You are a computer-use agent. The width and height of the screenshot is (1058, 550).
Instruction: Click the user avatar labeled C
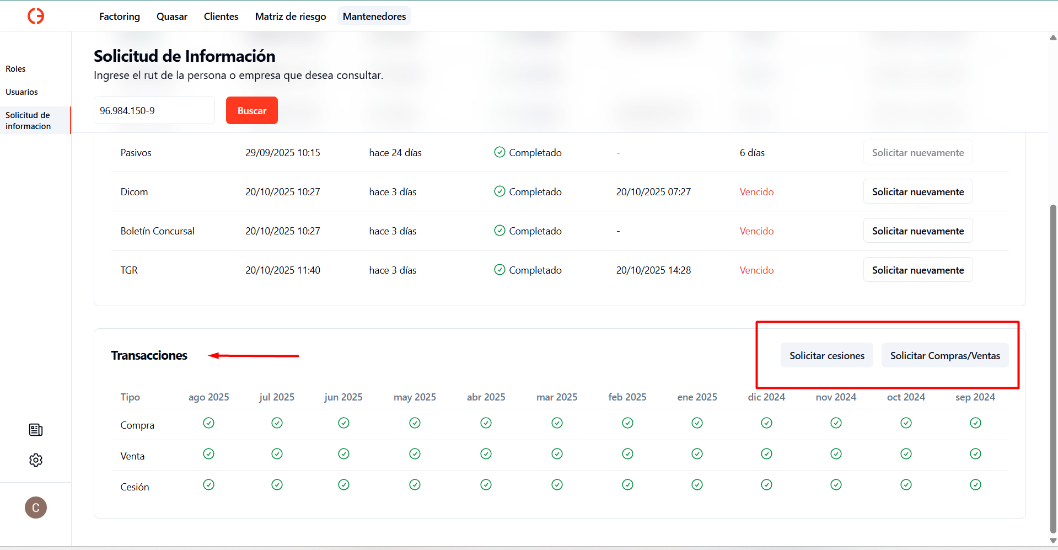(36, 508)
